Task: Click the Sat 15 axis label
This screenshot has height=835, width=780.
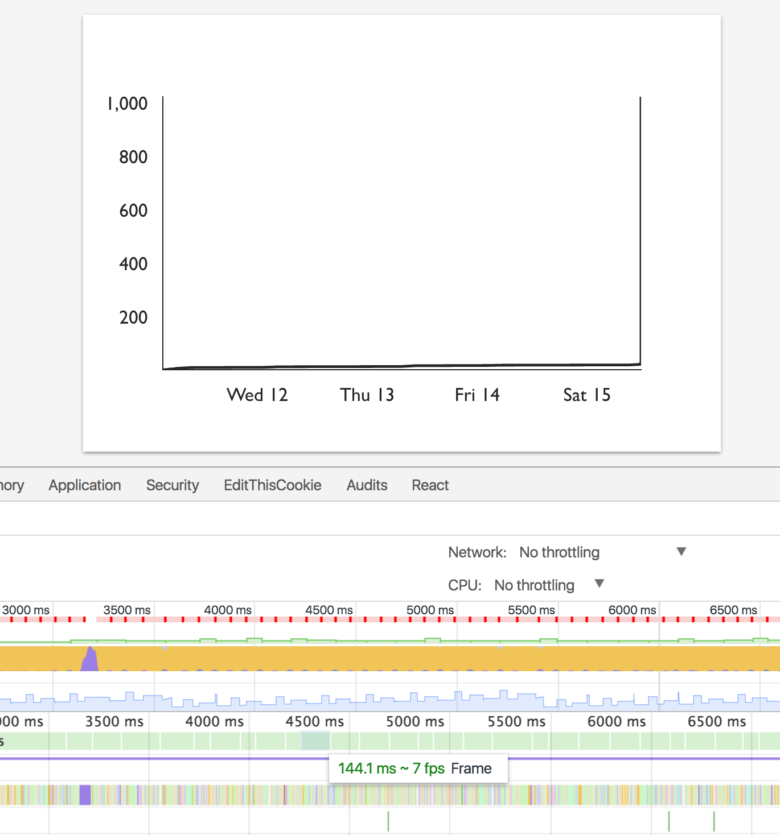Action: coord(587,395)
